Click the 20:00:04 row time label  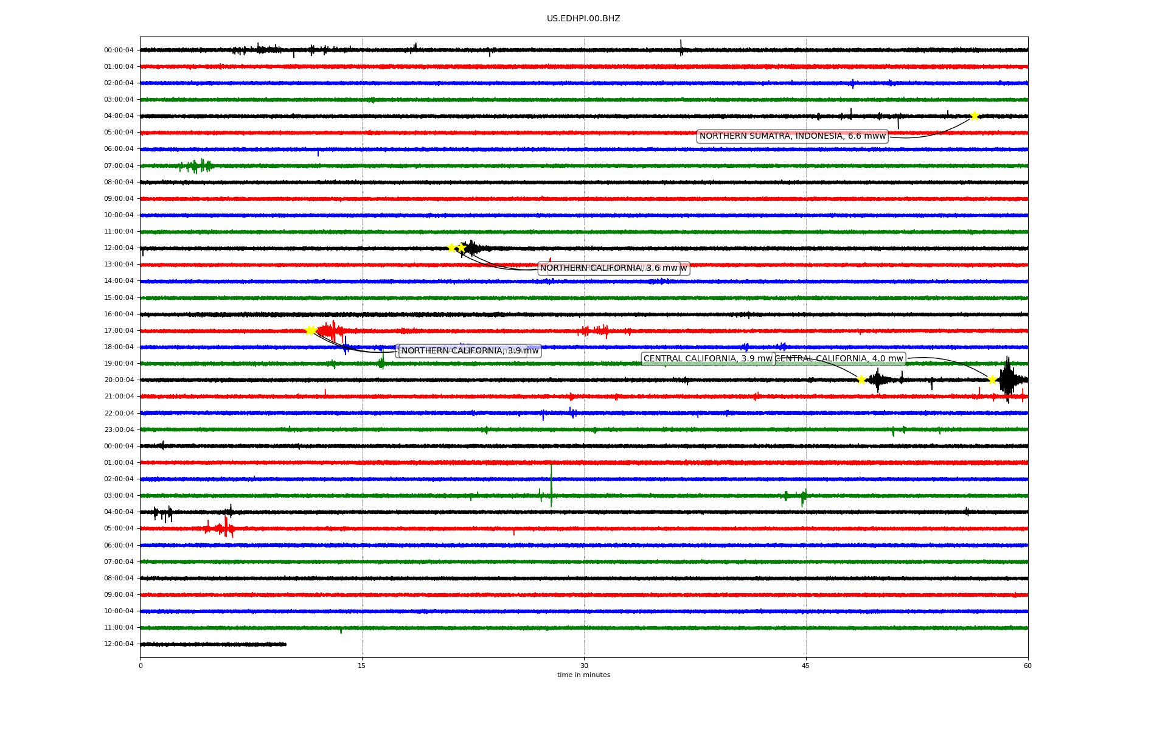point(119,380)
